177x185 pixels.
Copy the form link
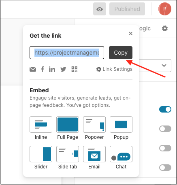tap(121, 53)
